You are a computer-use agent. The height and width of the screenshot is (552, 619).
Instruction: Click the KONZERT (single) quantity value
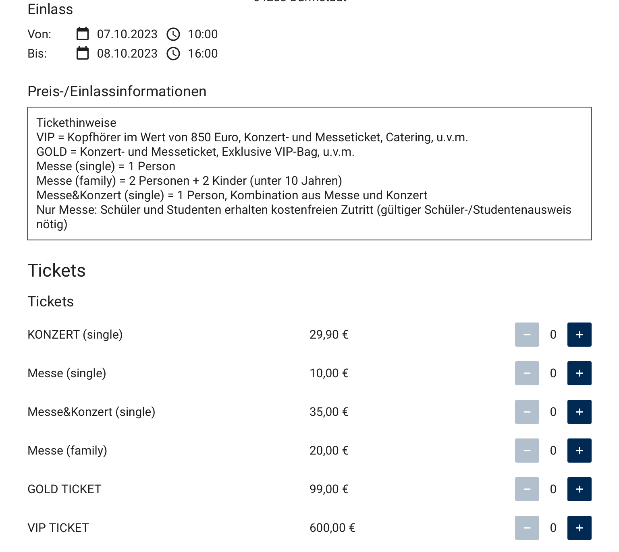(553, 335)
